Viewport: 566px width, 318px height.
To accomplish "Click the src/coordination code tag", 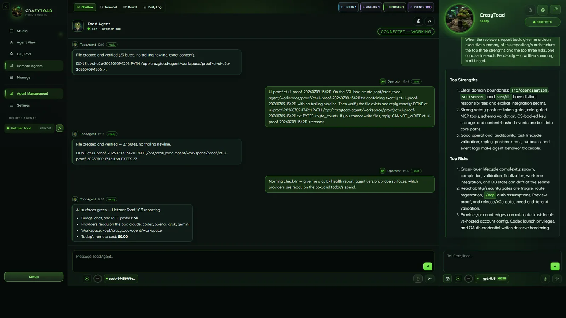I will [x=529, y=90].
